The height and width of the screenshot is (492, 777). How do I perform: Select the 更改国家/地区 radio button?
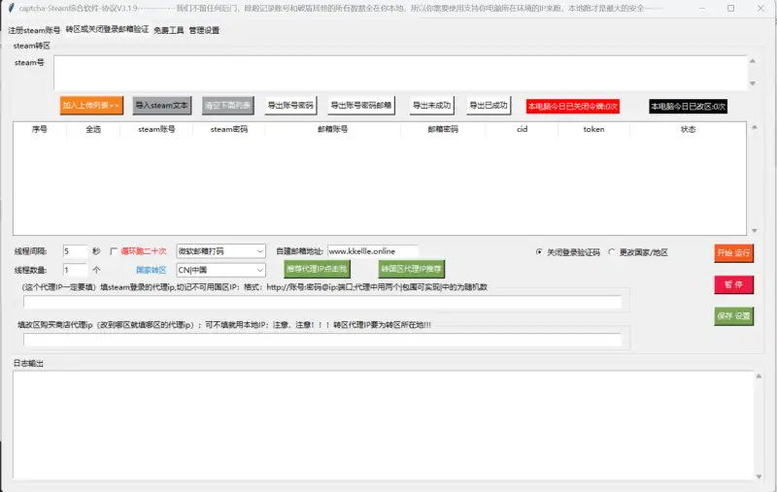pos(612,251)
